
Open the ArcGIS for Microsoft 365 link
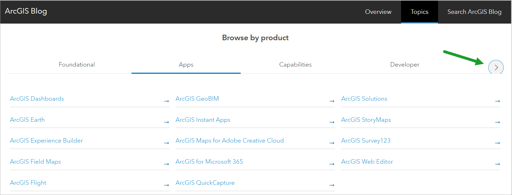point(209,162)
